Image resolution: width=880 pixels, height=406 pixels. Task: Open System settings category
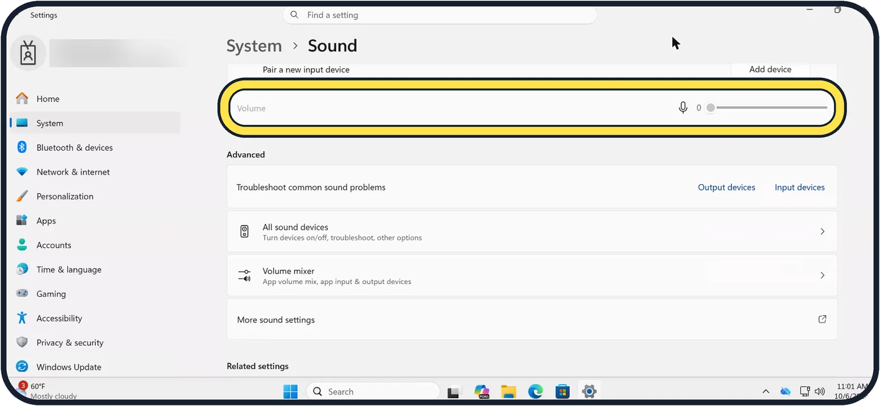pos(95,123)
